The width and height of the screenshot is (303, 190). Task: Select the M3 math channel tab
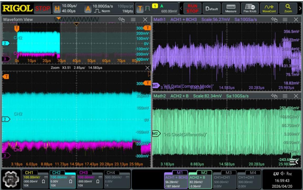point(224,179)
